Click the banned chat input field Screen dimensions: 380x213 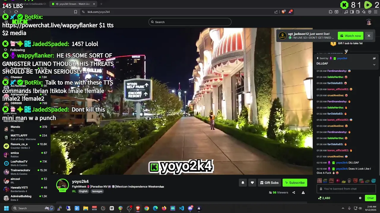[346, 189]
